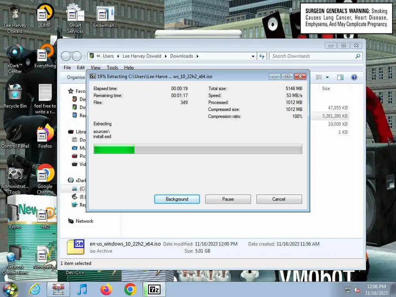Open the pinned Explorer library taskbar icon
The height and width of the screenshot is (297, 396).
(58, 289)
